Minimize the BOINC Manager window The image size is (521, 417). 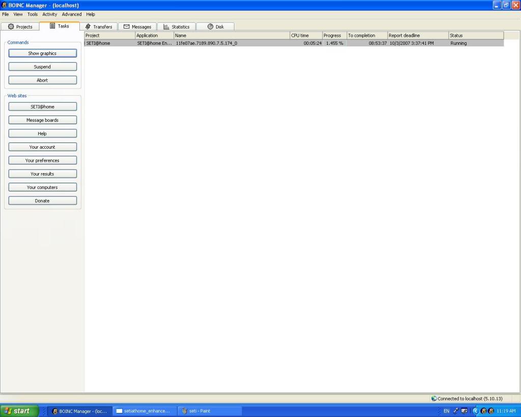click(497, 5)
